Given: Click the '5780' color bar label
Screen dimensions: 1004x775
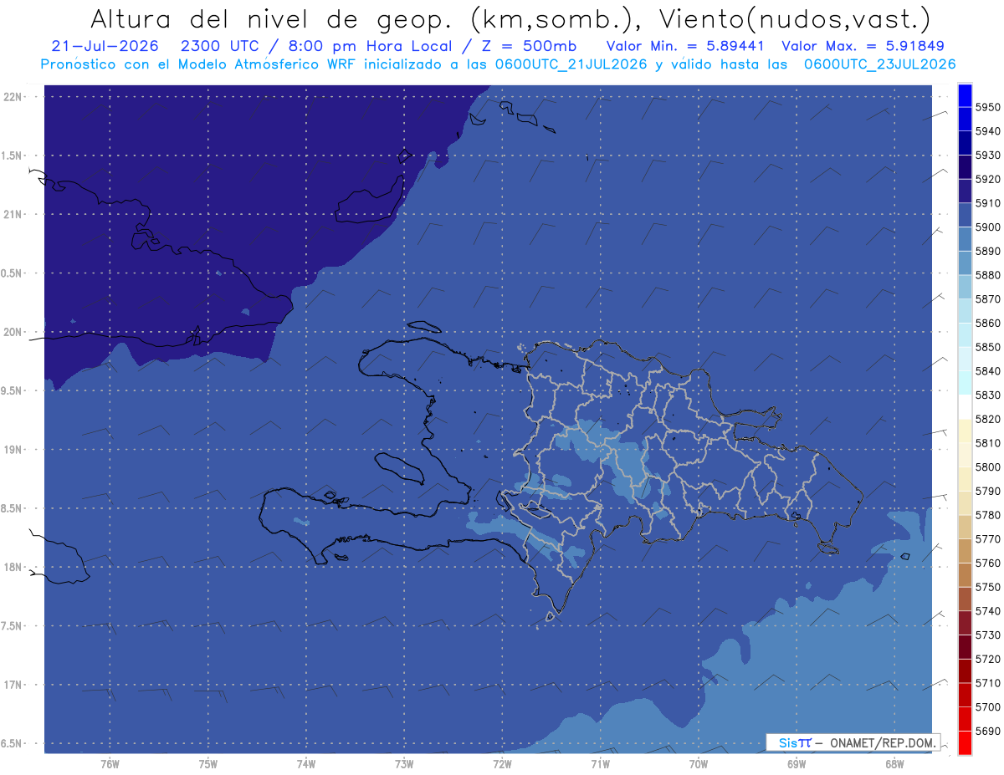Looking at the screenshot, I should pos(988,515).
